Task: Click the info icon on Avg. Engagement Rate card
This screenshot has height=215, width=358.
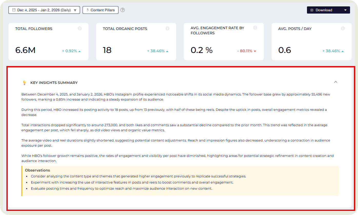Action: coord(255,28)
